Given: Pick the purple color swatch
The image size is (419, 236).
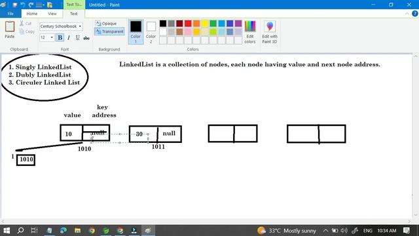Looking at the screenshot, I should point(238,24).
